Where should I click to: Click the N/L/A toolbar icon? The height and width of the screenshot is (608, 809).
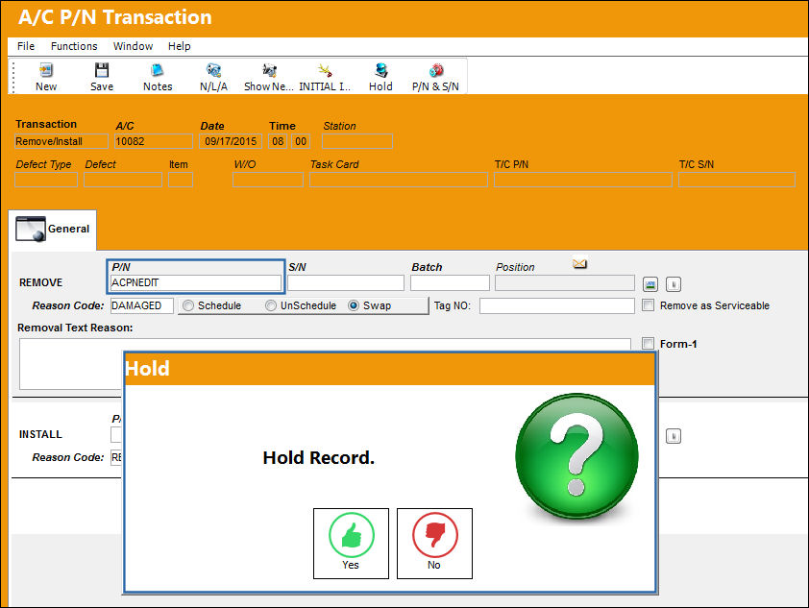point(213,70)
